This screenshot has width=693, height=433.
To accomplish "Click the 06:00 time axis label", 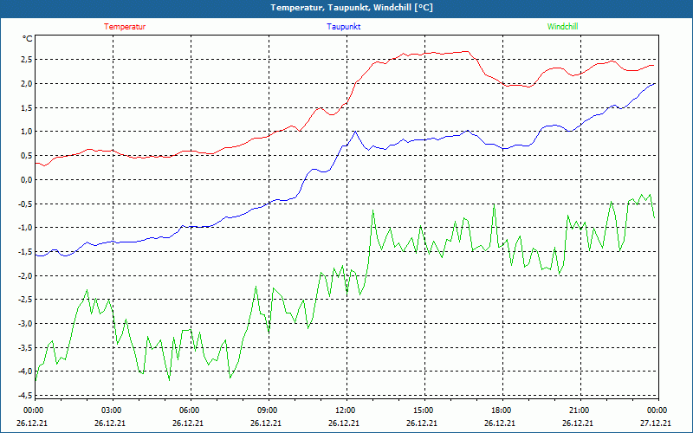I will (190, 410).
